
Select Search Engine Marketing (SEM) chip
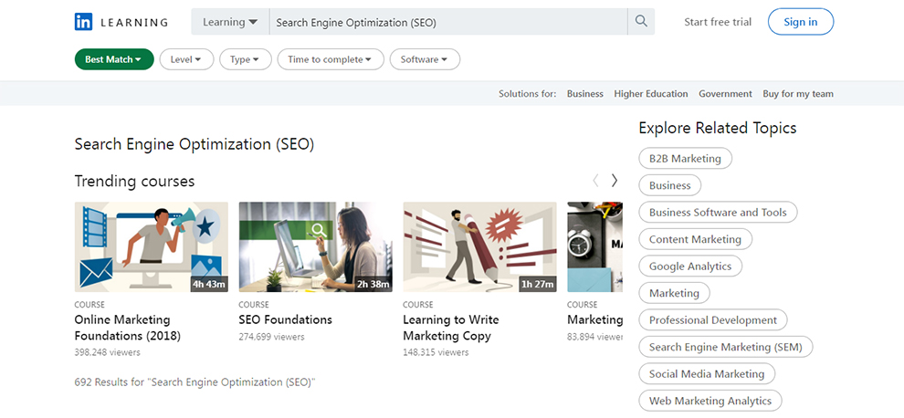coord(726,347)
